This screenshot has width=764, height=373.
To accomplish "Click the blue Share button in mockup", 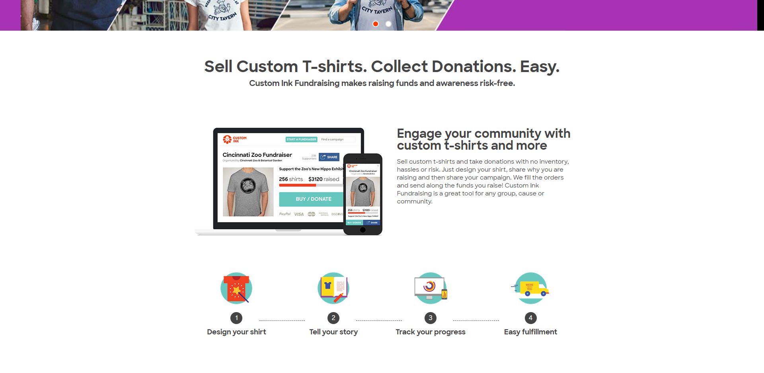I will click(x=329, y=157).
